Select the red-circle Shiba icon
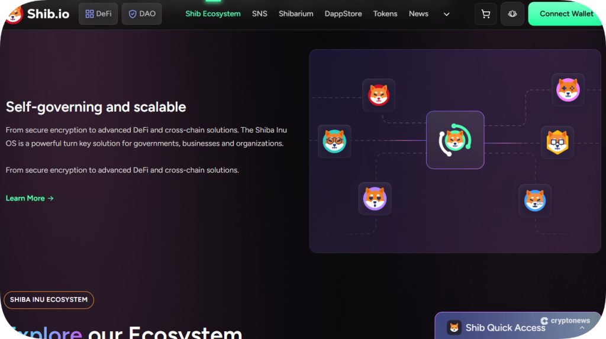Screen dimensions: 606x339 (379, 95)
